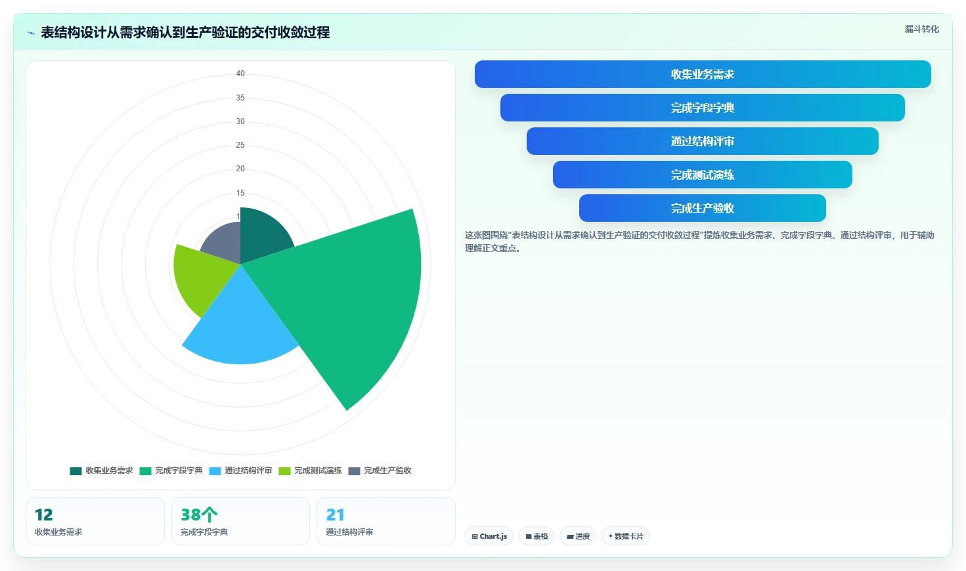Image resolution: width=966 pixels, height=571 pixels.
Task: Open the 12 收集业务需求 data card
Action: coord(95,521)
